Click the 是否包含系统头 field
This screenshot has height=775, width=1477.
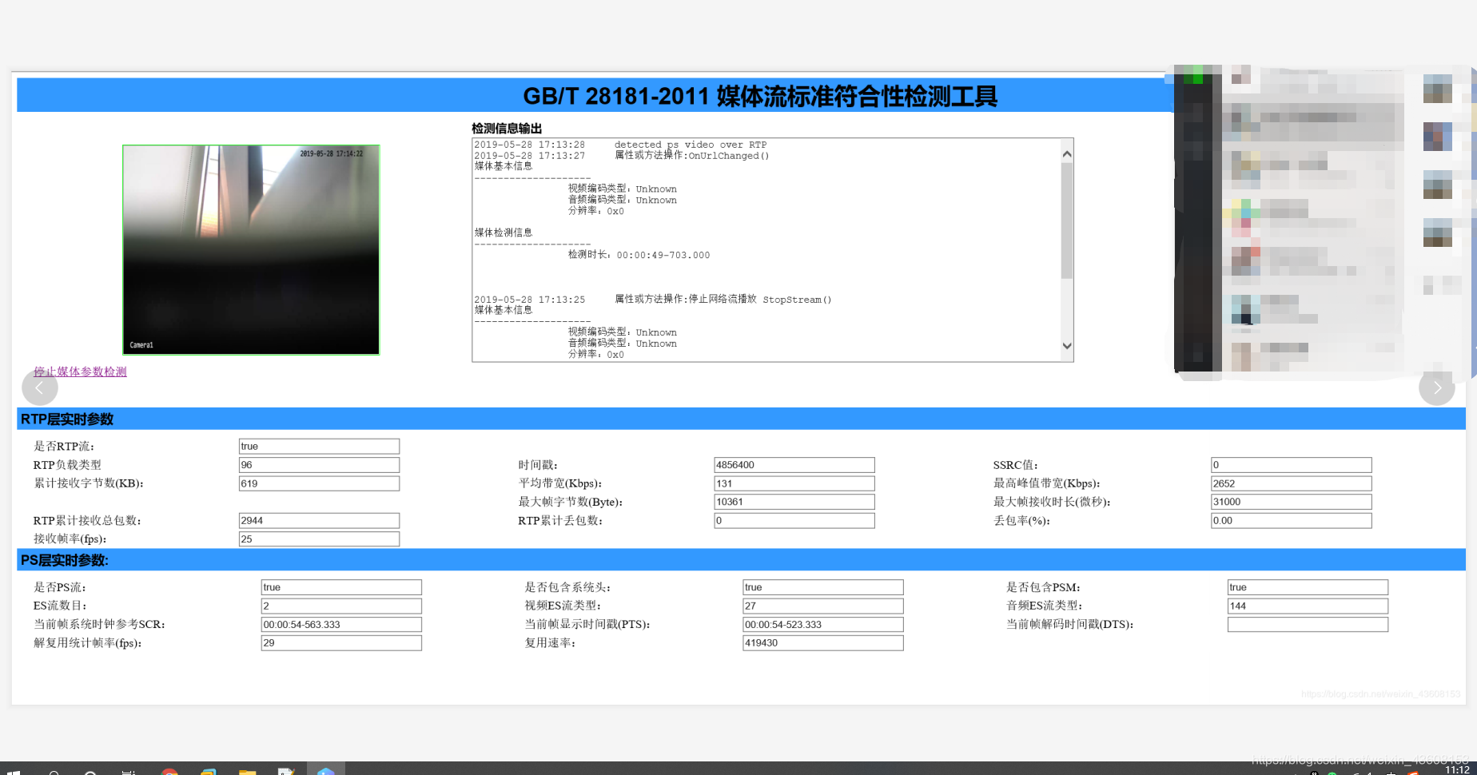point(823,587)
